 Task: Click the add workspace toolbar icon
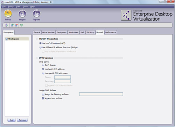[12, 25]
